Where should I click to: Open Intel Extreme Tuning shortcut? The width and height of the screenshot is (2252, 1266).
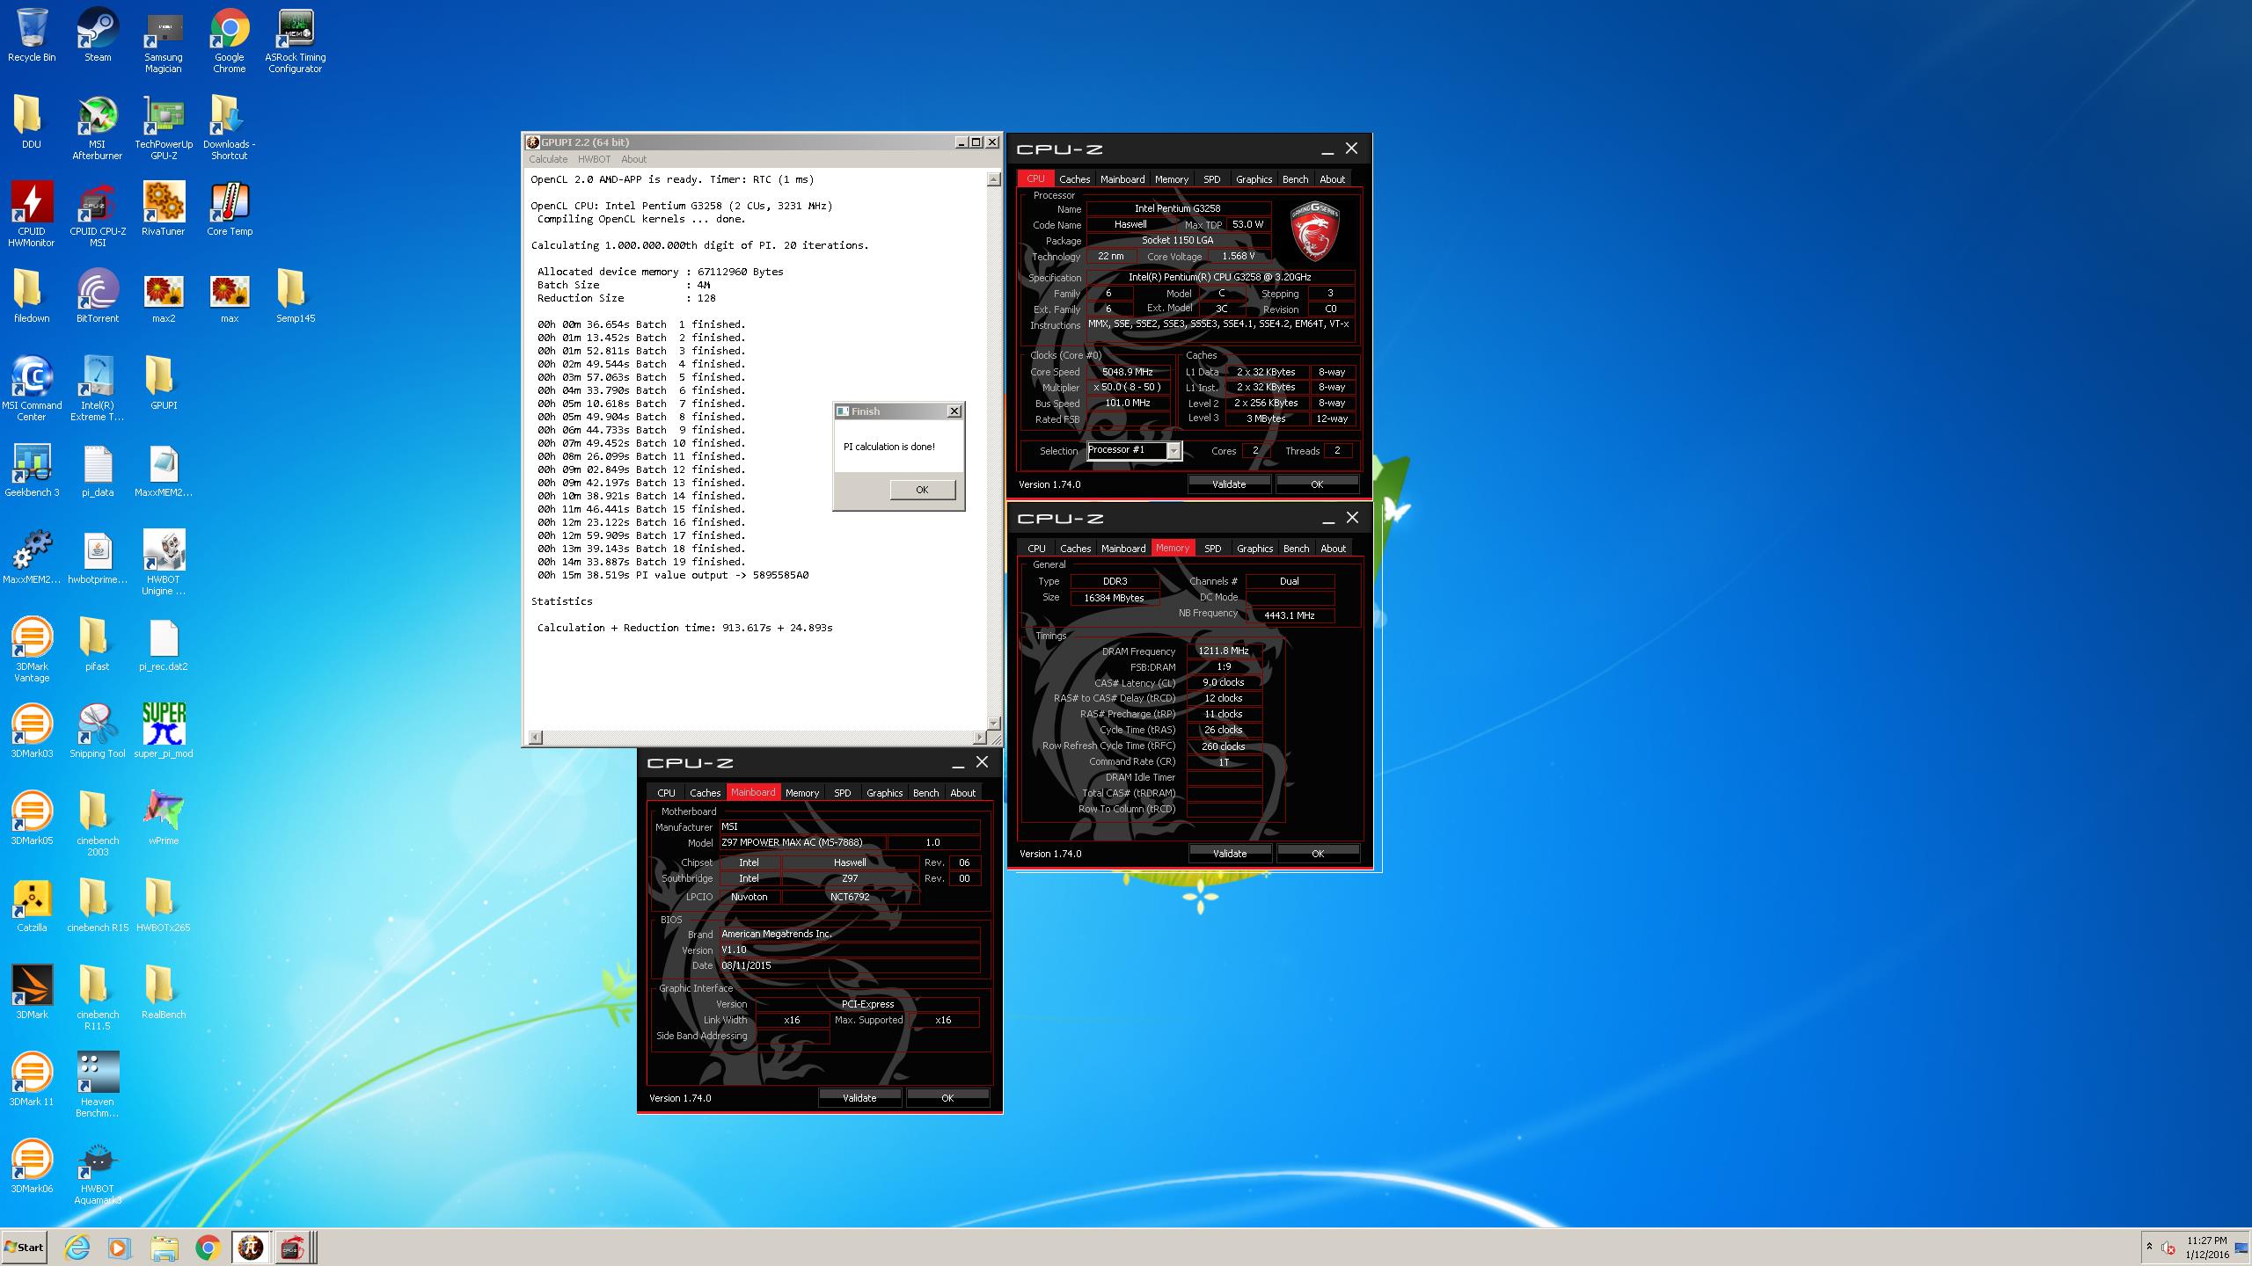click(x=98, y=389)
